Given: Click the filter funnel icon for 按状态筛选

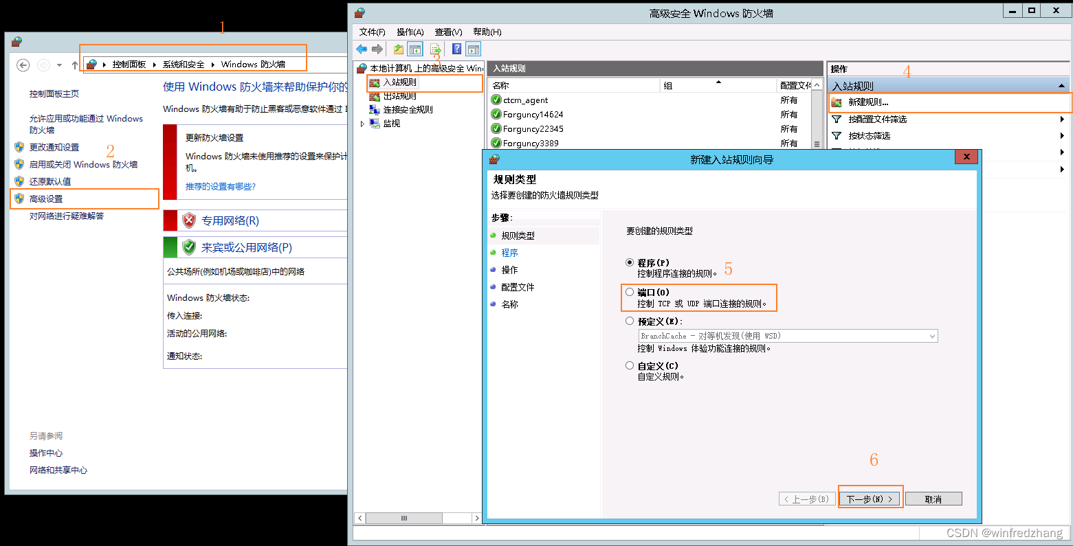Looking at the screenshot, I should click(x=837, y=135).
